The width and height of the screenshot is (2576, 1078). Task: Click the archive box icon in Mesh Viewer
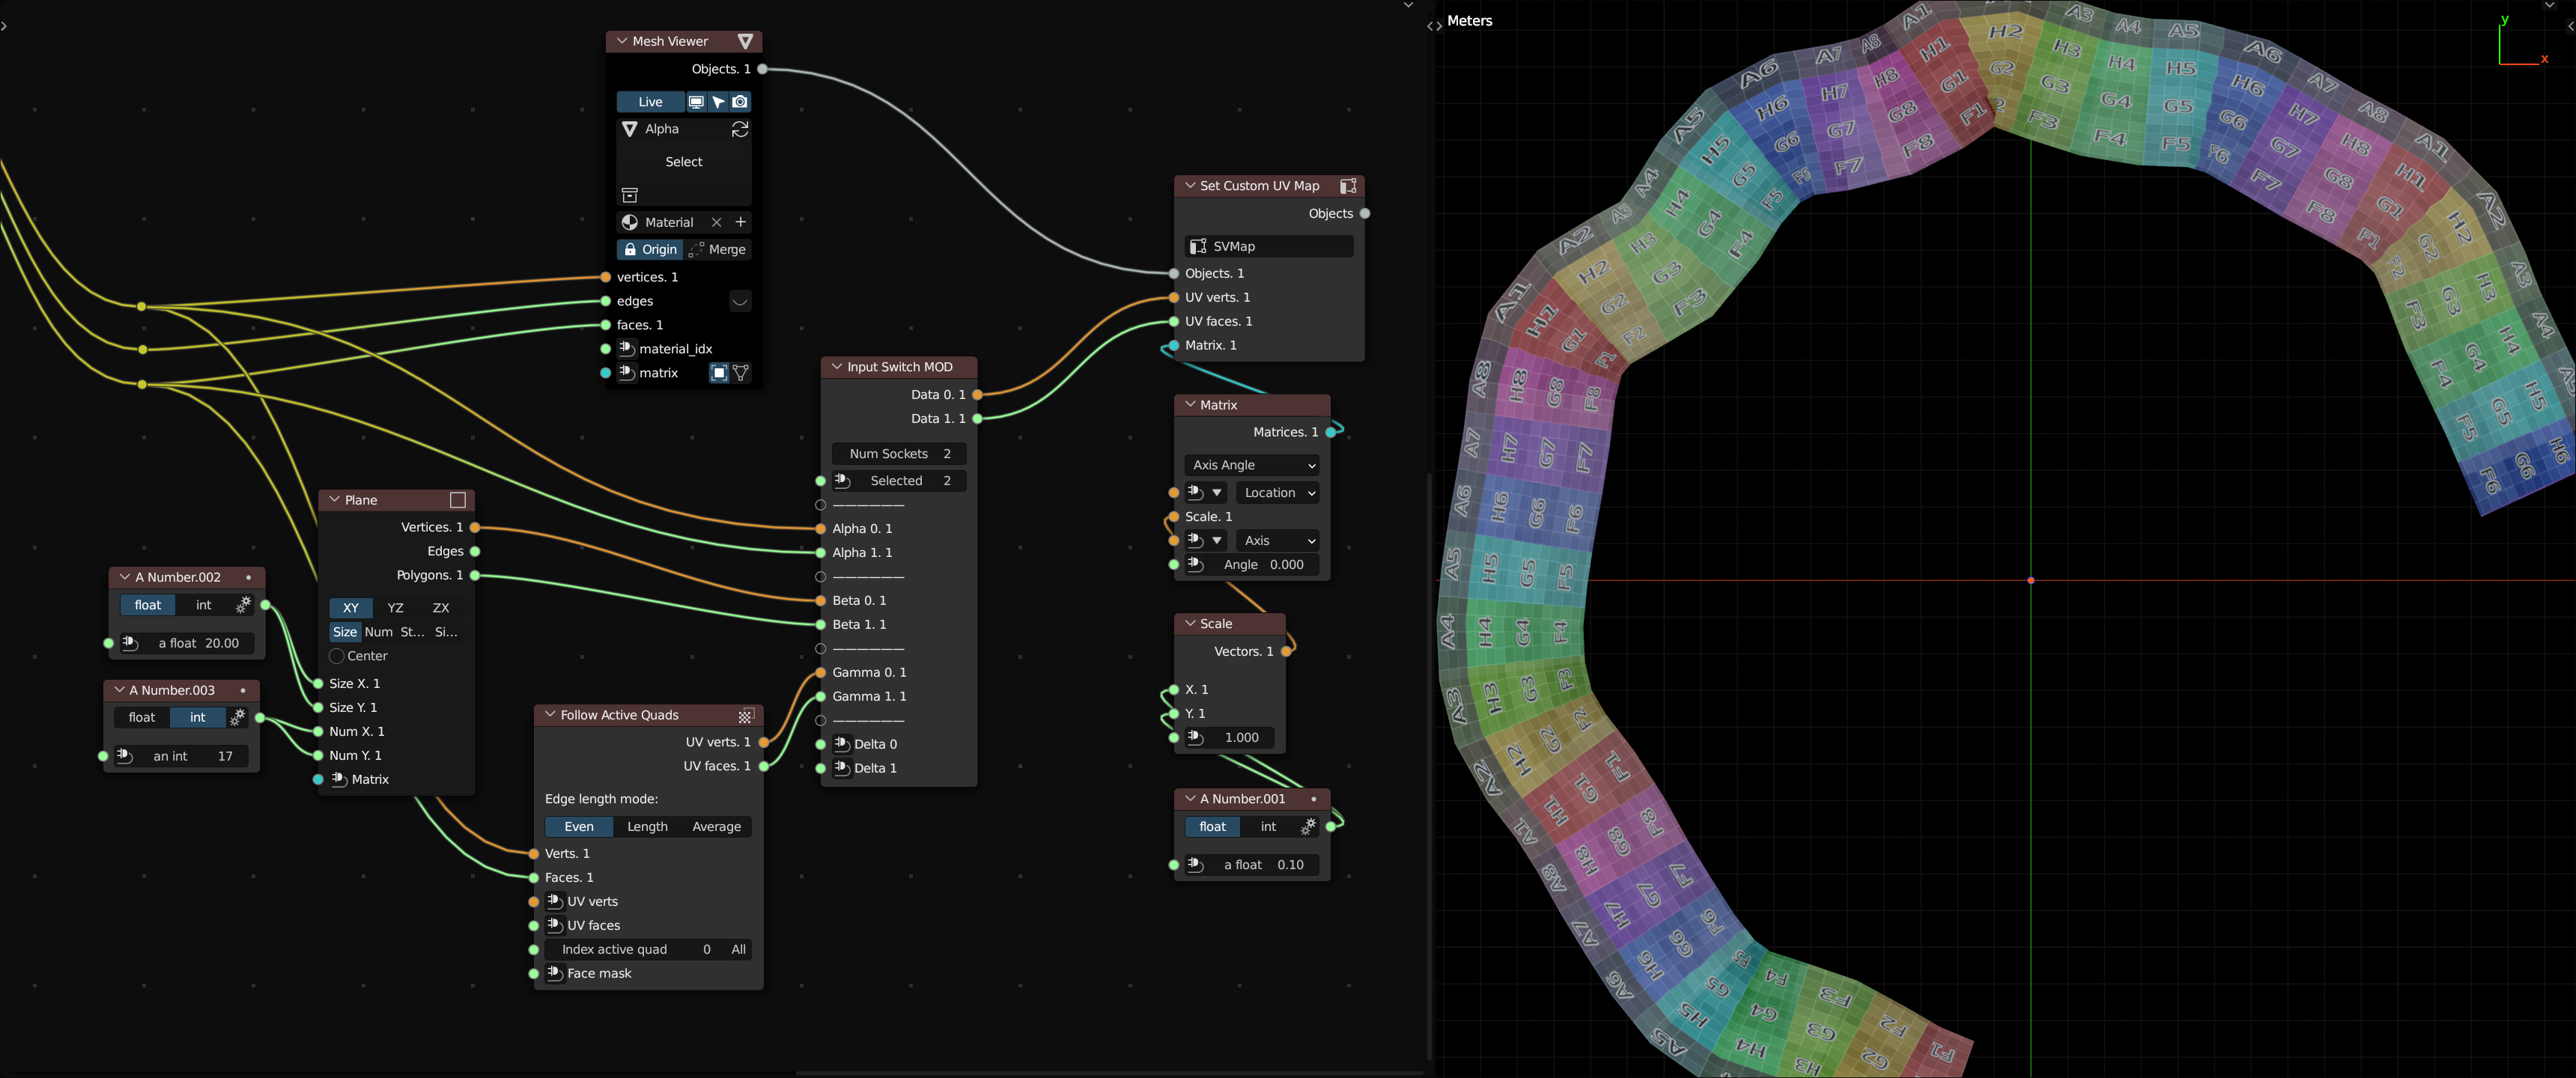630,194
